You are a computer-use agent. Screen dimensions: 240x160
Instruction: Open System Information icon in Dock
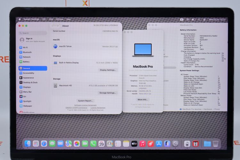[187, 144]
